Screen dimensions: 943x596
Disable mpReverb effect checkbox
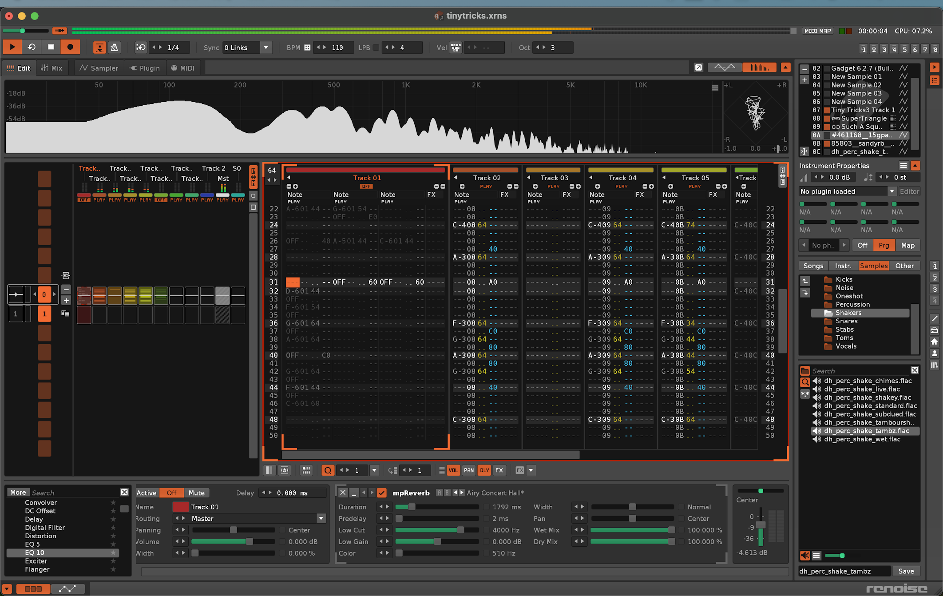point(382,493)
